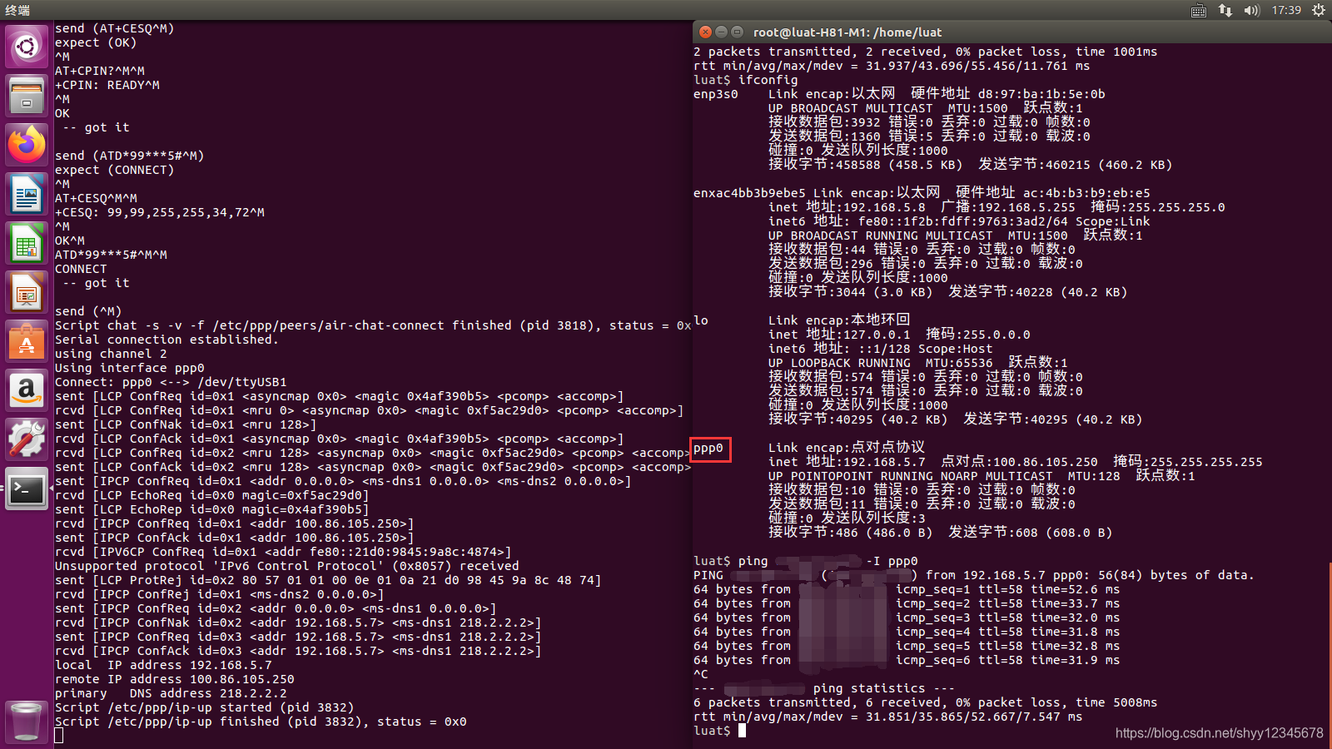Click the enp3s0 interface name

(x=716, y=94)
